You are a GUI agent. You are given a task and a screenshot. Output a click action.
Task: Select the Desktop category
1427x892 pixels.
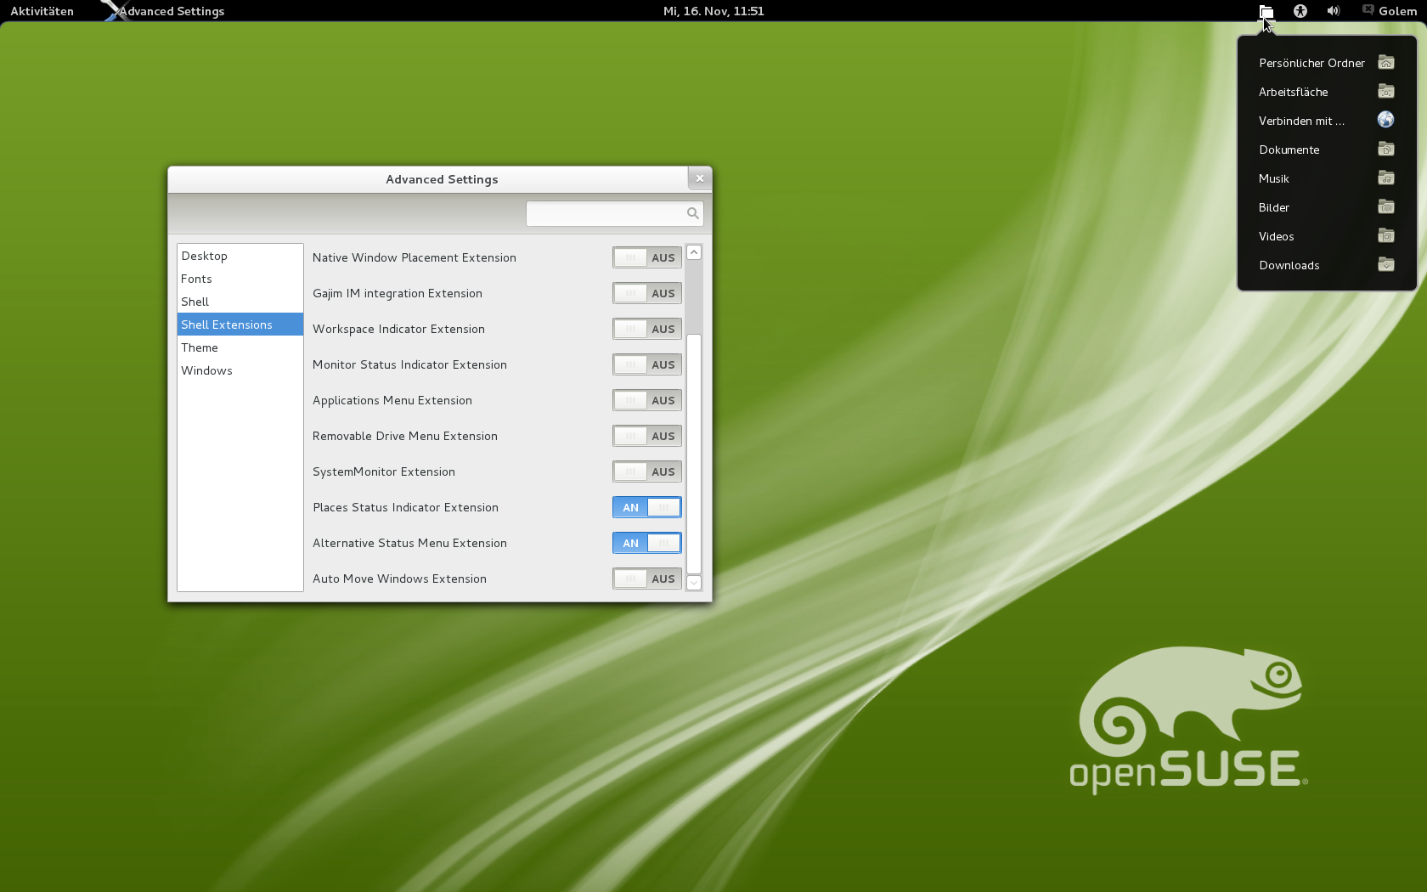click(x=204, y=255)
